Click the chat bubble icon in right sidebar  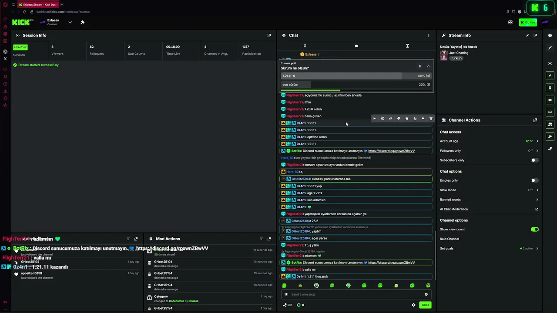[550, 100]
